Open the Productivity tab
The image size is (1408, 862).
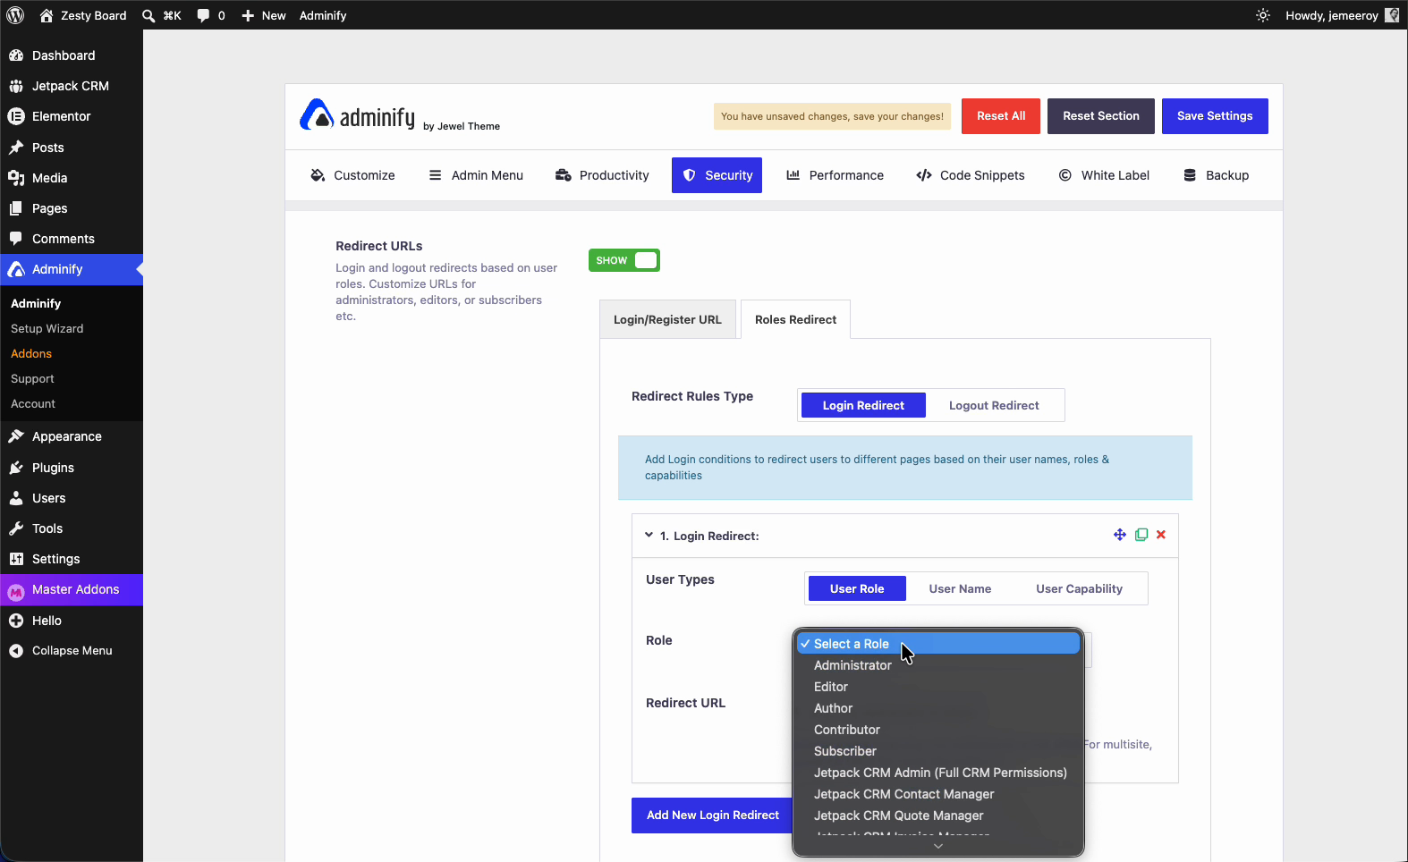coord(602,175)
